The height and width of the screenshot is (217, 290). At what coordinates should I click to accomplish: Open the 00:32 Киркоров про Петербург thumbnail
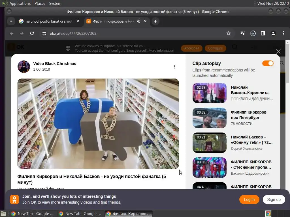[x=209, y=118]
